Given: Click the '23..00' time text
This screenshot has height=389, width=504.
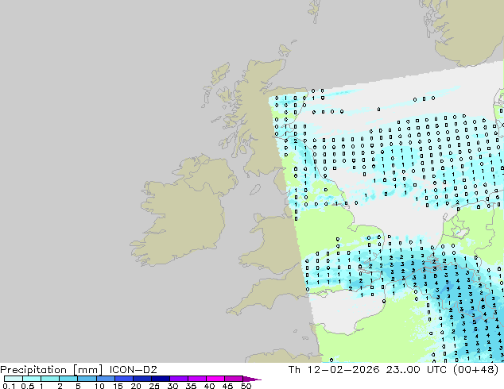Looking at the screenshot, I should coord(403,370).
